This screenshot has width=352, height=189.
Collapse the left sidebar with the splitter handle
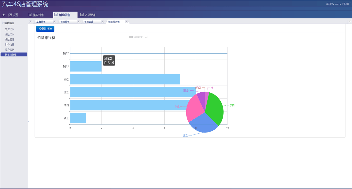pos(28,122)
